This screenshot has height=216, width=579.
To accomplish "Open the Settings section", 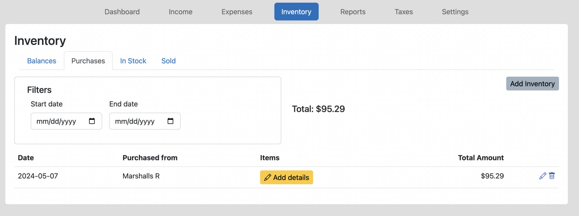I will [455, 12].
